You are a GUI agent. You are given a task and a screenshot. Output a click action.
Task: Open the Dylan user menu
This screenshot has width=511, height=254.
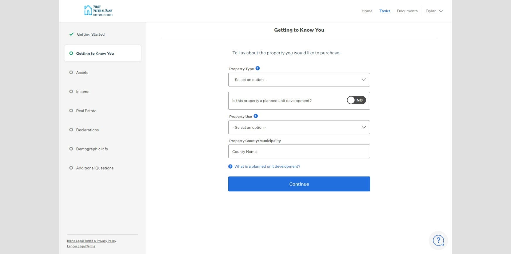coord(434,11)
